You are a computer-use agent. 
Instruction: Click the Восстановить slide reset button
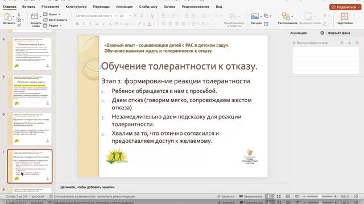56,20
